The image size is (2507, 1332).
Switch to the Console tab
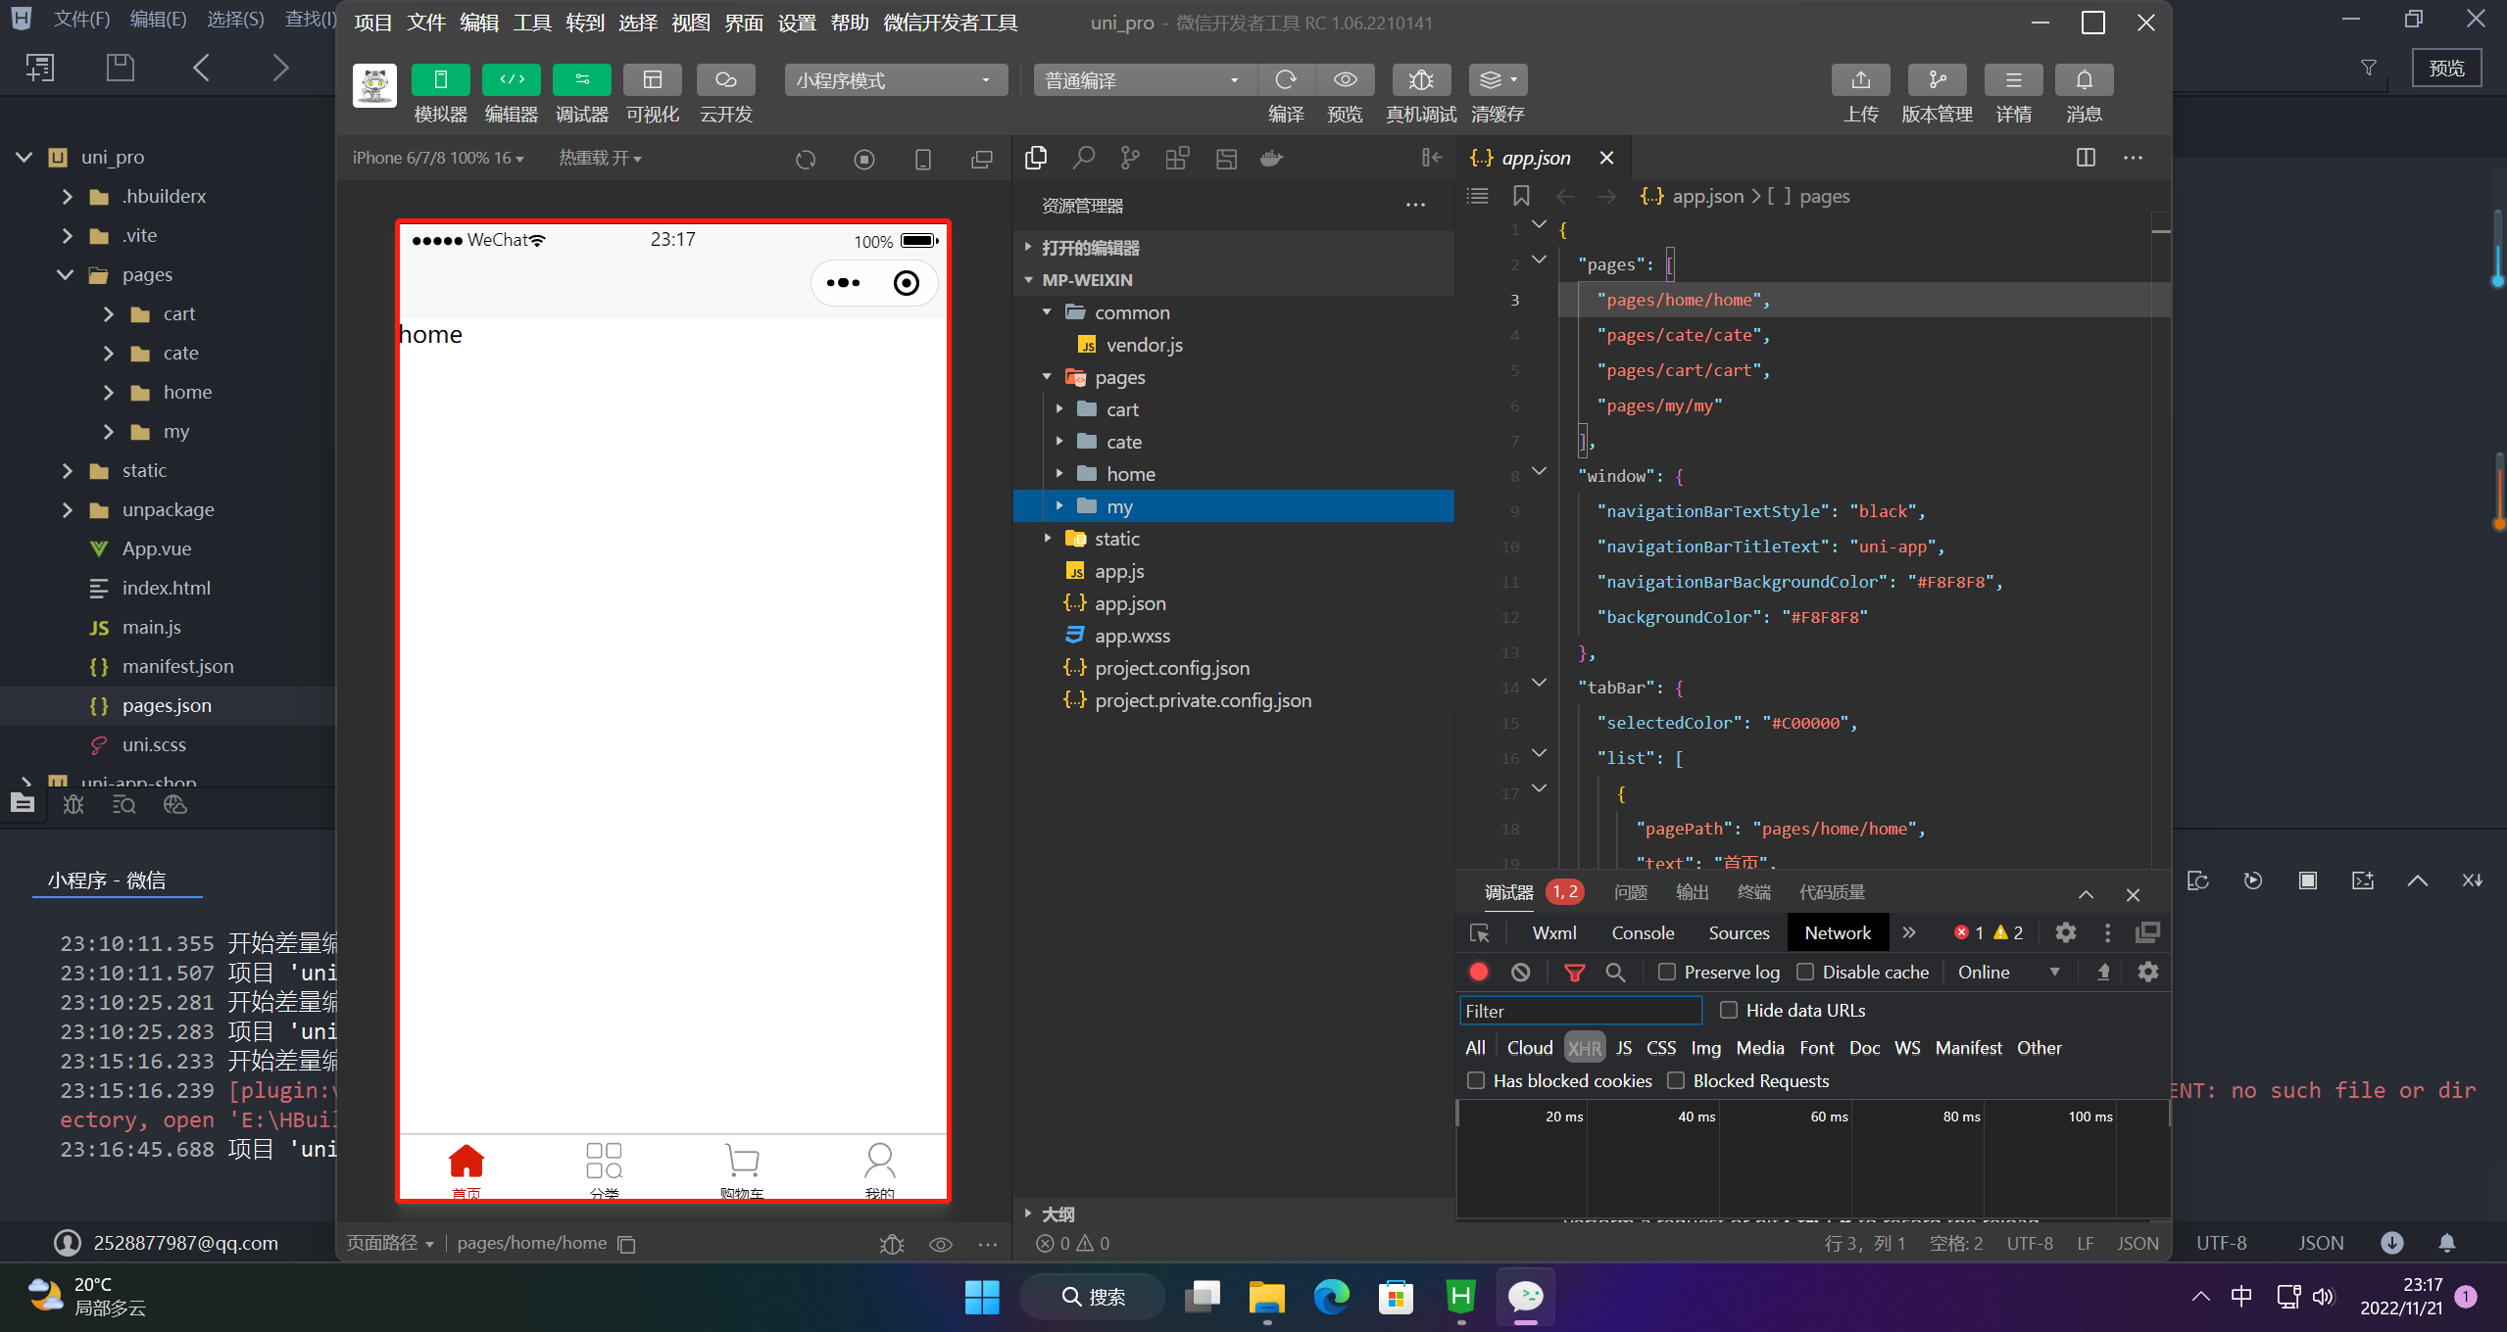1643,933
